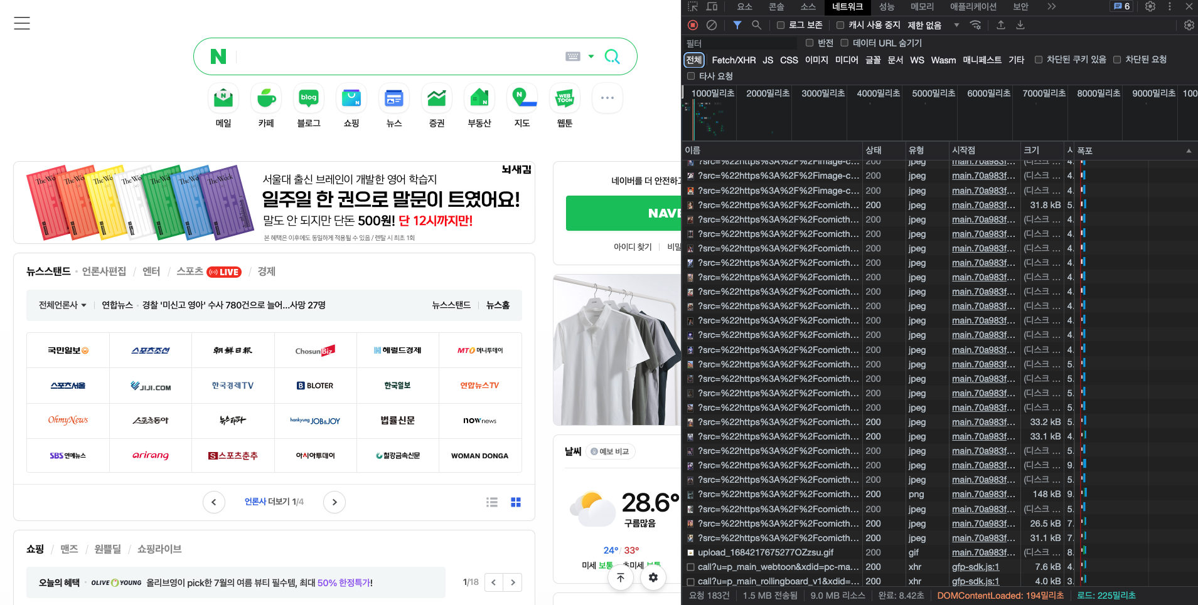Image resolution: width=1198 pixels, height=605 pixels.
Task: Show next shopping deal with right chevron
Action: click(513, 582)
